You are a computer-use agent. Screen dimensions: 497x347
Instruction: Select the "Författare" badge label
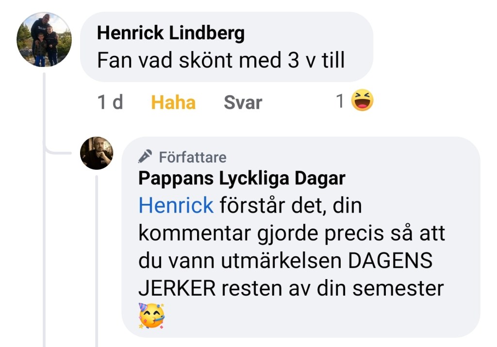[x=192, y=157]
